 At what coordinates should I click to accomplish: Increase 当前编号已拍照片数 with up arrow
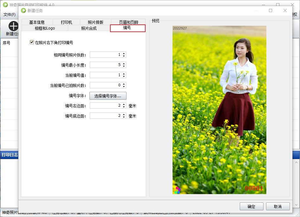tap(124, 84)
